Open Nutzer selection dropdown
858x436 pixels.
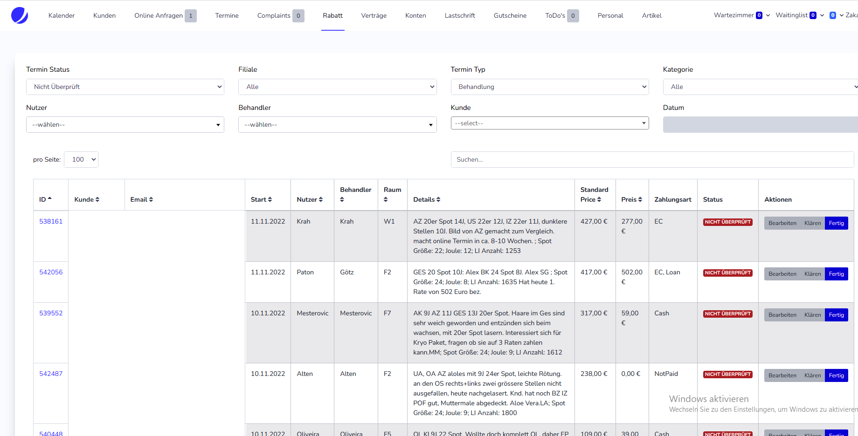[125, 124]
